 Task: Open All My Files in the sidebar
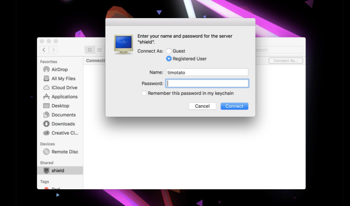[59, 79]
